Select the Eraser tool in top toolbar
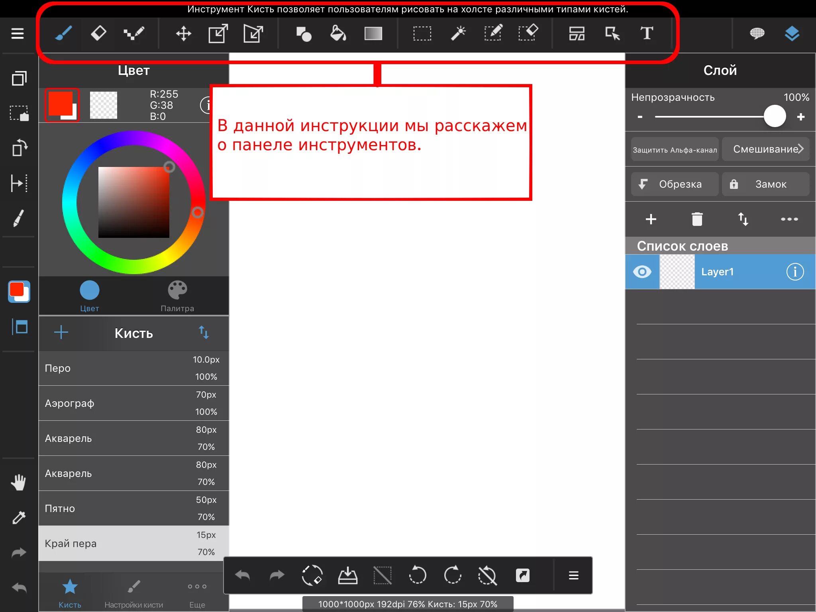 [98, 33]
